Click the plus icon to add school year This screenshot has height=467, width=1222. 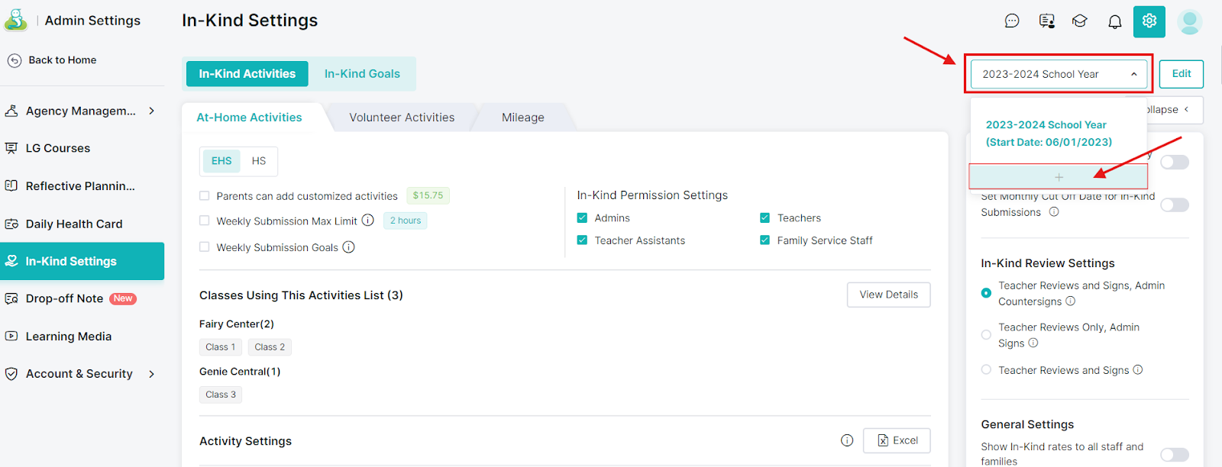tap(1059, 177)
